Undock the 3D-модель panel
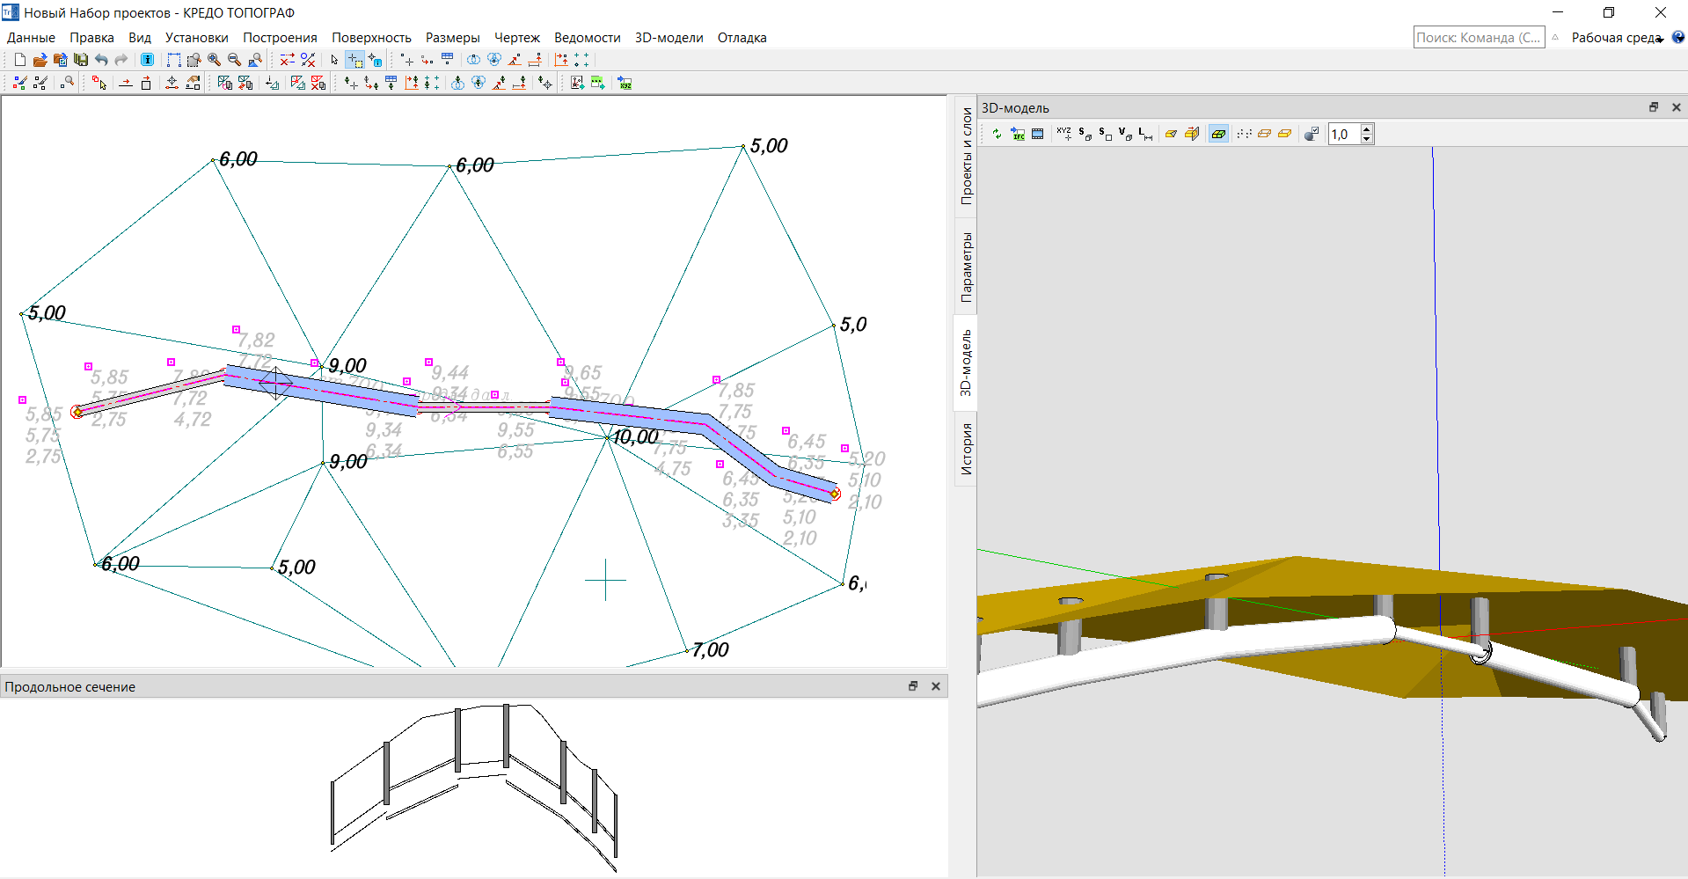Viewport: 1688px width, 879px height. pyautogui.click(x=1653, y=107)
